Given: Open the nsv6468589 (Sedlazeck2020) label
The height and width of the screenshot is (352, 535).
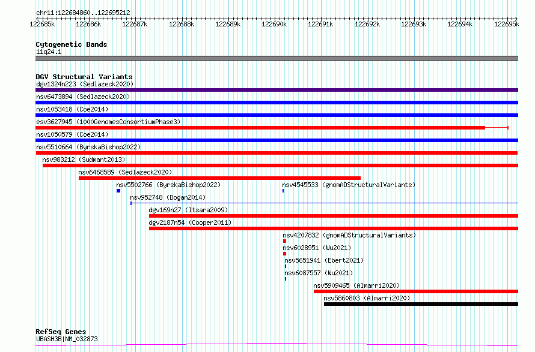Looking at the screenshot, I should tap(125, 172).
